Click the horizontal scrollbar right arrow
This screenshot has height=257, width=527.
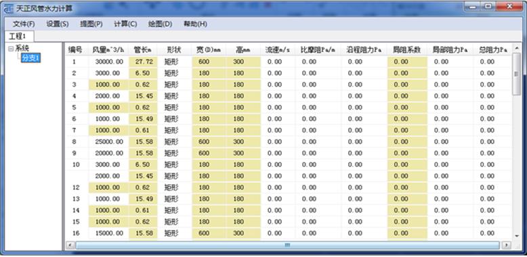tap(507, 246)
